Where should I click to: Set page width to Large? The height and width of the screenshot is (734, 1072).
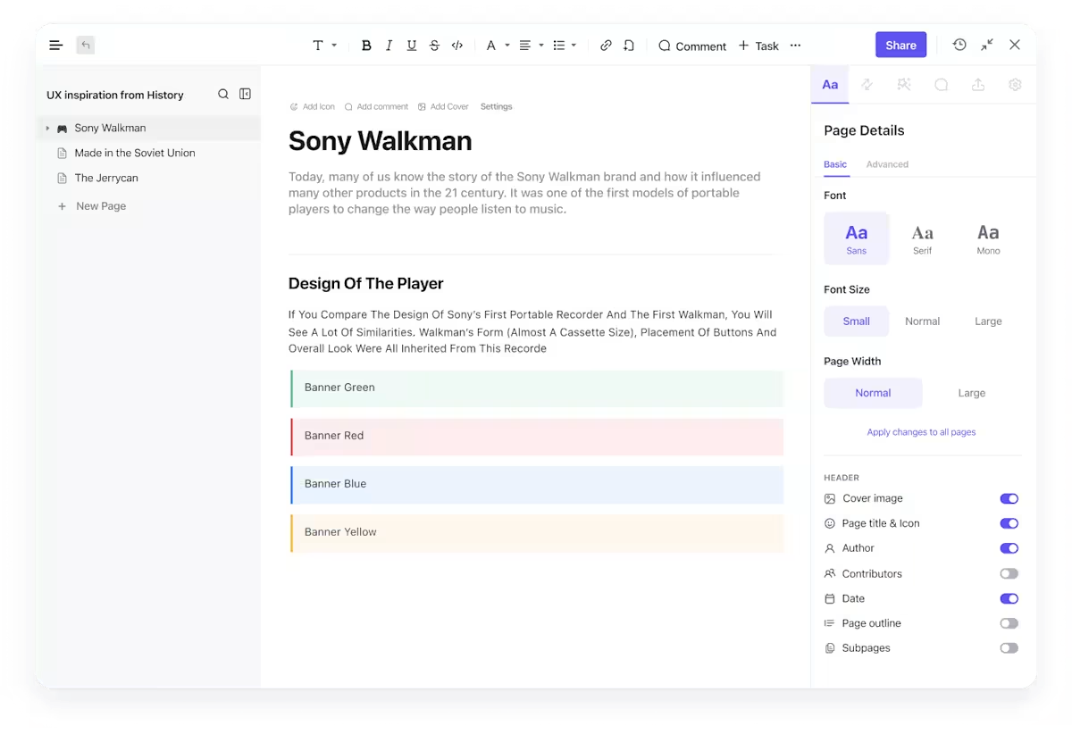[972, 393]
